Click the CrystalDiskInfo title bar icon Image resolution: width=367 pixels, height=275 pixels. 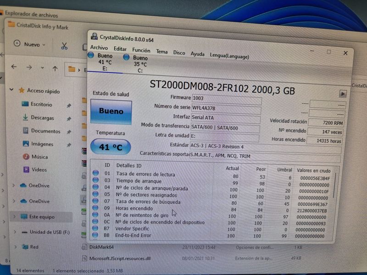pos(94,36)
